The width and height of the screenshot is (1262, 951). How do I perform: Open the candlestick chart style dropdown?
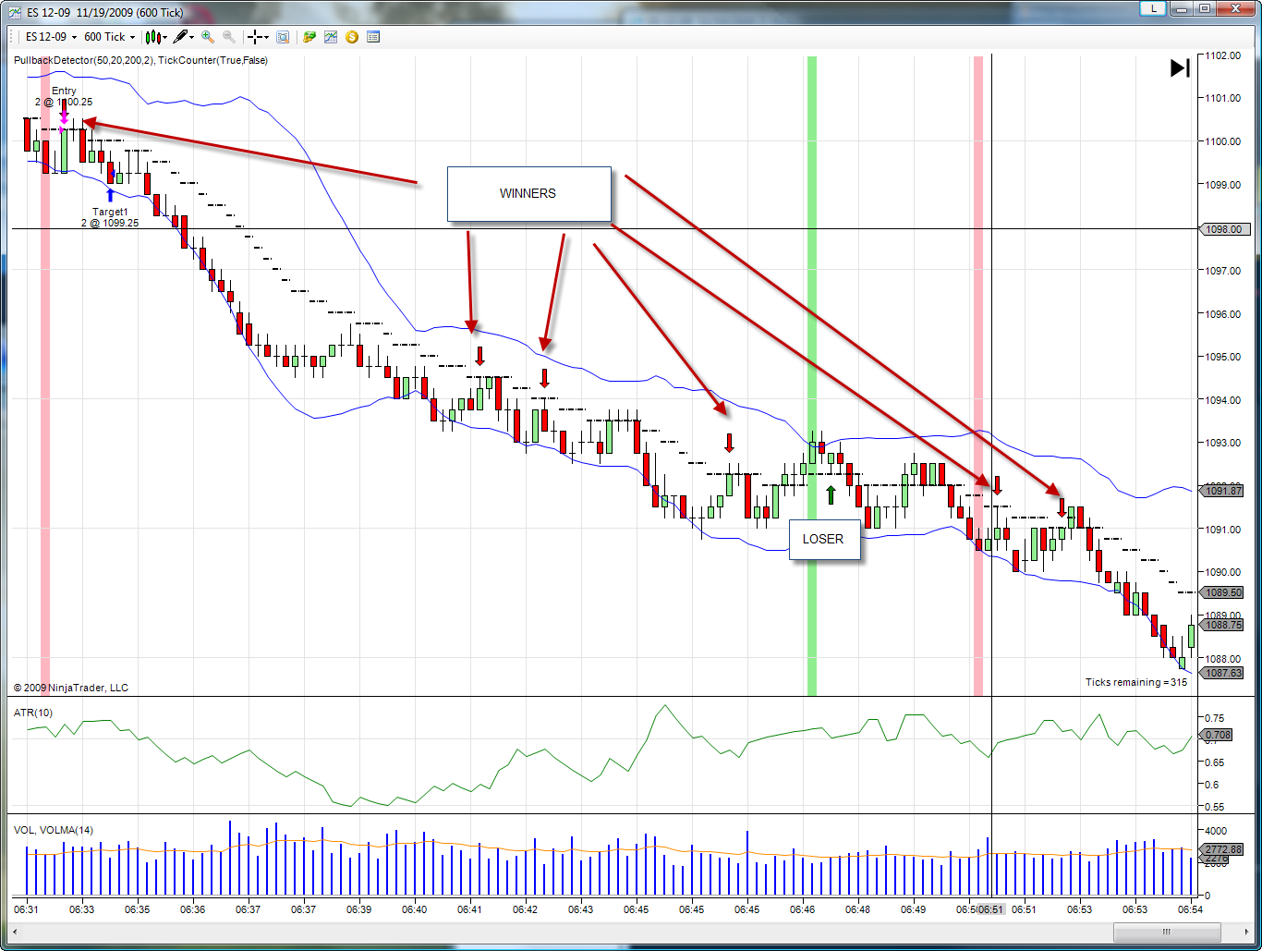155,37
